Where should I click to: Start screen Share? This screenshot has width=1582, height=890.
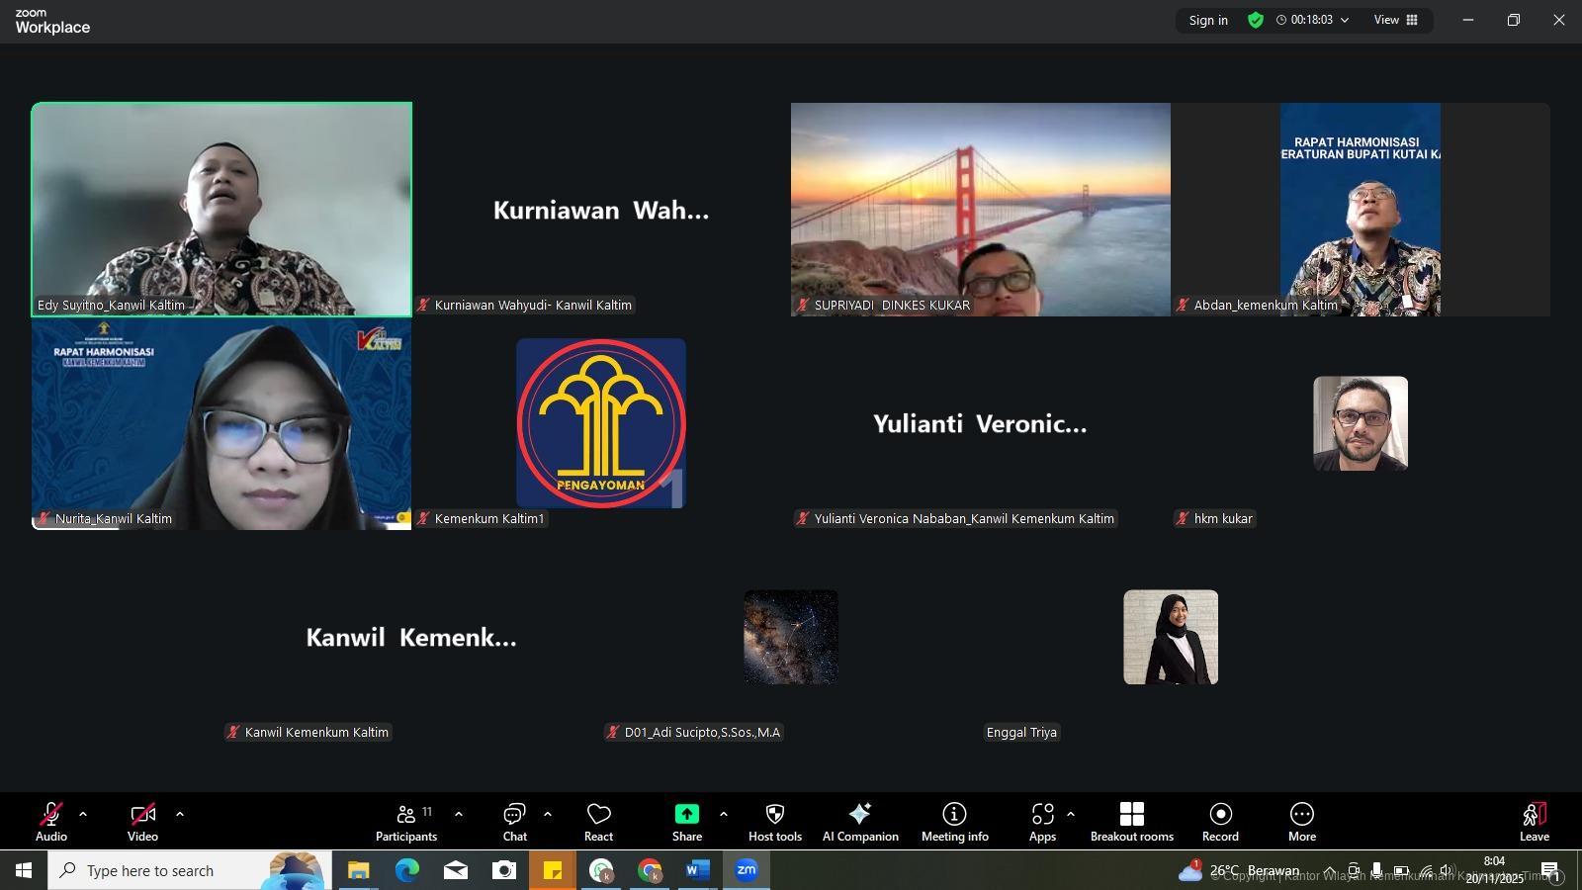[686, 821]
